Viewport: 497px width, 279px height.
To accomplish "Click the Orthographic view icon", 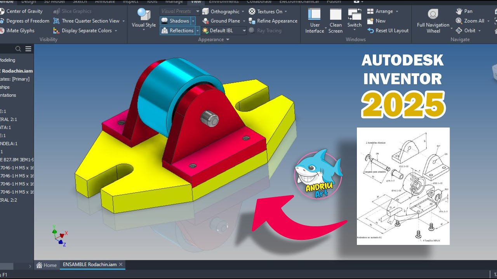I will coord(205,11).
